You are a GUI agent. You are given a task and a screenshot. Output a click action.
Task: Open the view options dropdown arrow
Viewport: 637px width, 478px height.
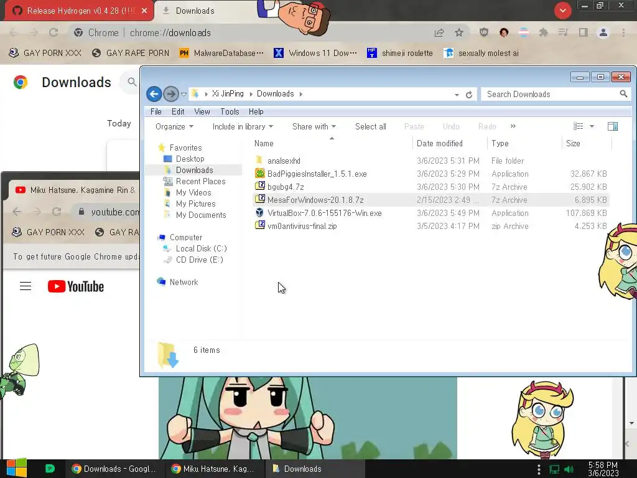[x=592, y=126]
